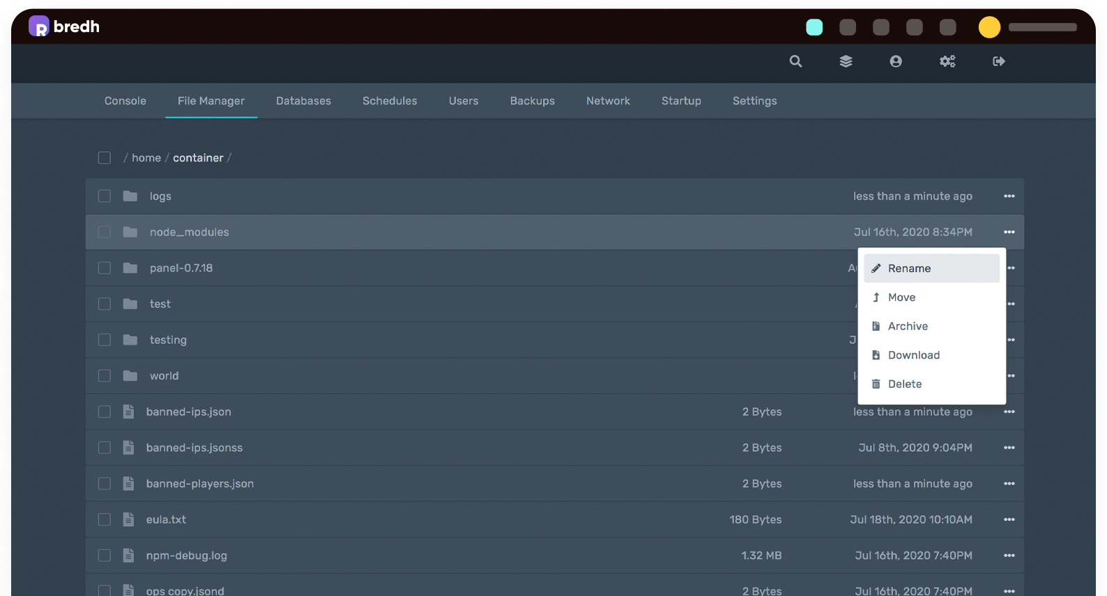The image size is (1107, 596).
Task: Open the logs folder icon
Action: click(x=130, y=196)
